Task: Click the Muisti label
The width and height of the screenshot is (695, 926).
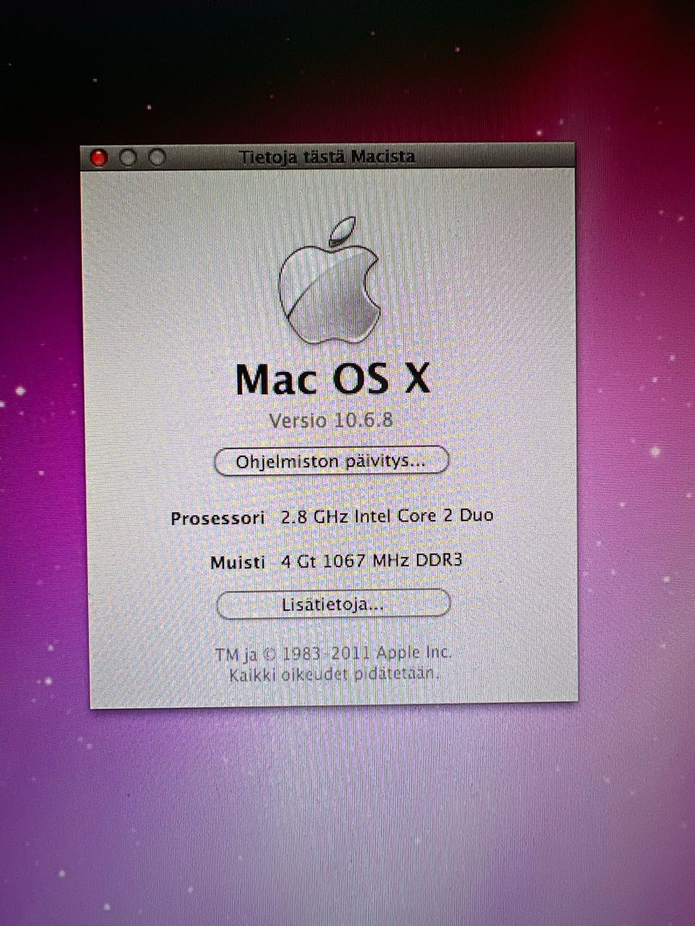Action: pos(237,563)
